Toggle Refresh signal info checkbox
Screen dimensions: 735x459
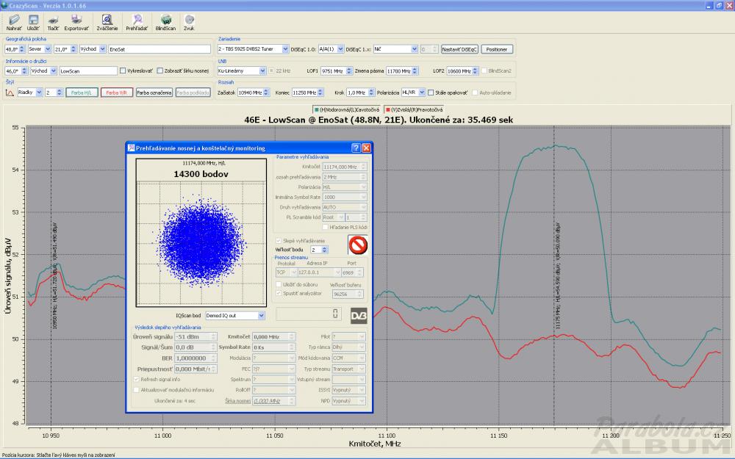coord(137,380)
